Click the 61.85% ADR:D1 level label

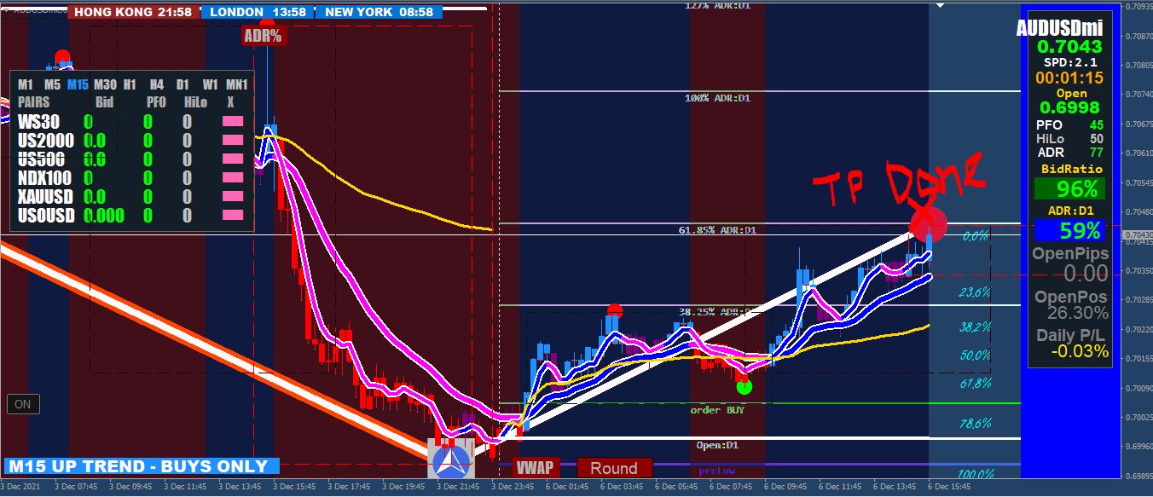pyautogui.click(x=717, y=230)
